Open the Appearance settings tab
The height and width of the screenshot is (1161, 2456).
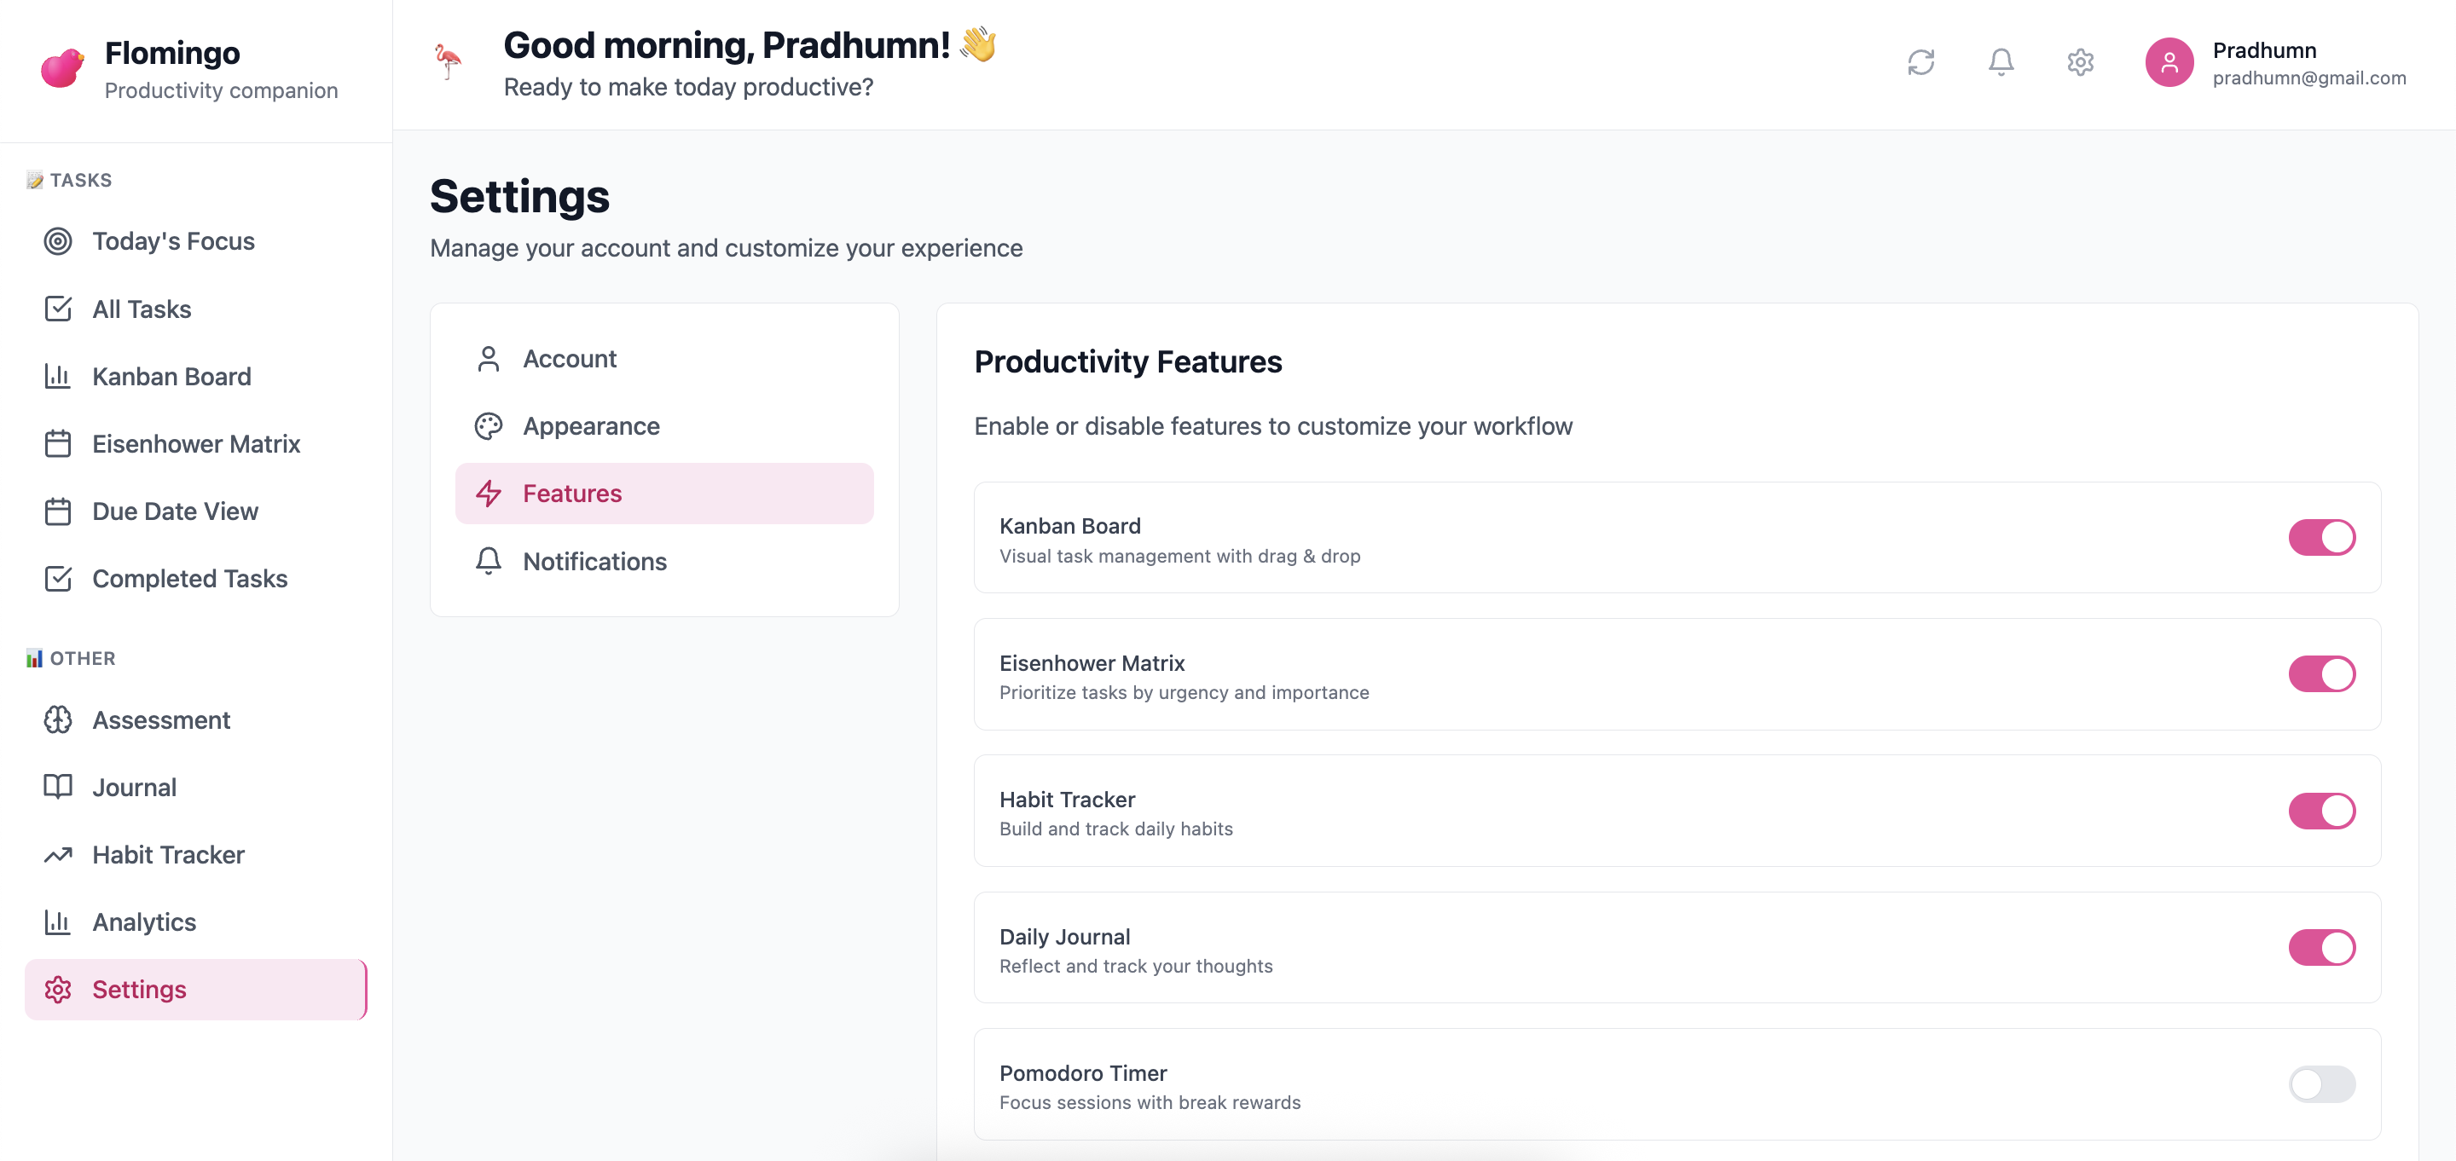(x=590, y=426)
